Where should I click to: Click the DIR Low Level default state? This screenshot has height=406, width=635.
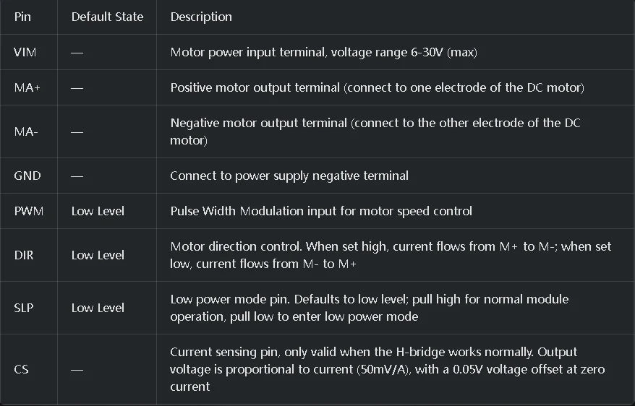point(98,255)
